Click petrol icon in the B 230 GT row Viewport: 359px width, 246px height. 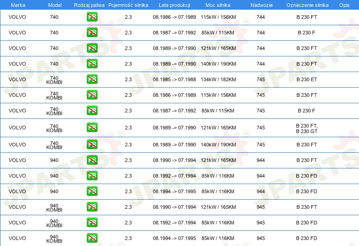pyautogui.click(x=92, y=128)
